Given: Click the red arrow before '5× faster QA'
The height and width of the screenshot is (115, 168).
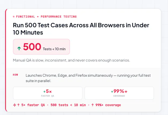Looking at the screenshot, I should (x=18, y=105).
